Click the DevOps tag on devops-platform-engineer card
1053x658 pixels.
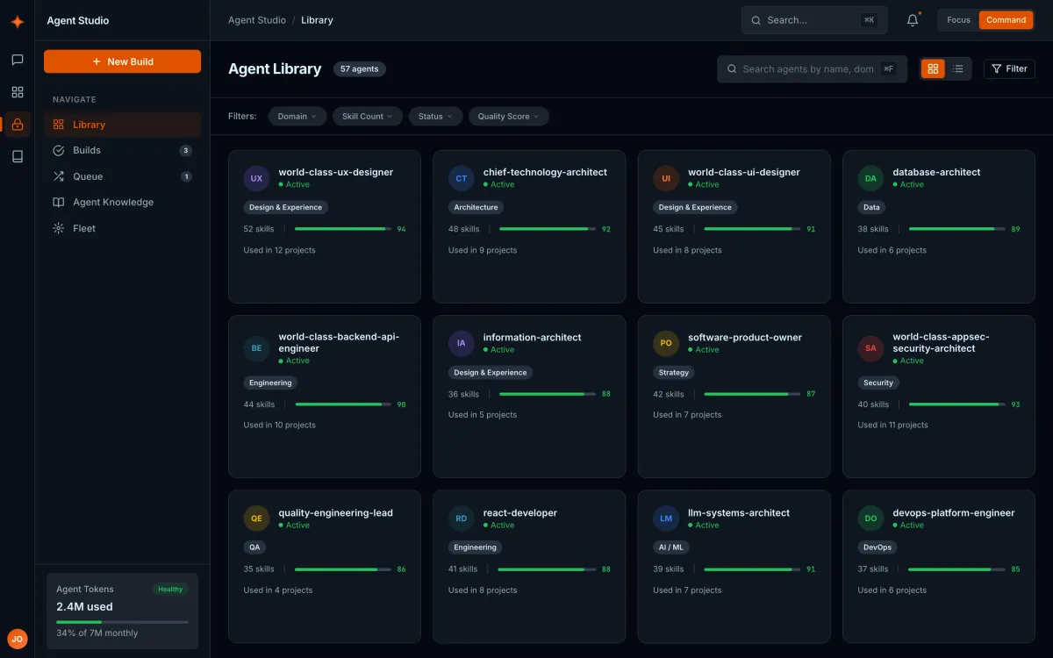pos(877,547)
